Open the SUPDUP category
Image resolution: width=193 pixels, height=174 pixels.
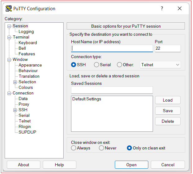(27, 132)
